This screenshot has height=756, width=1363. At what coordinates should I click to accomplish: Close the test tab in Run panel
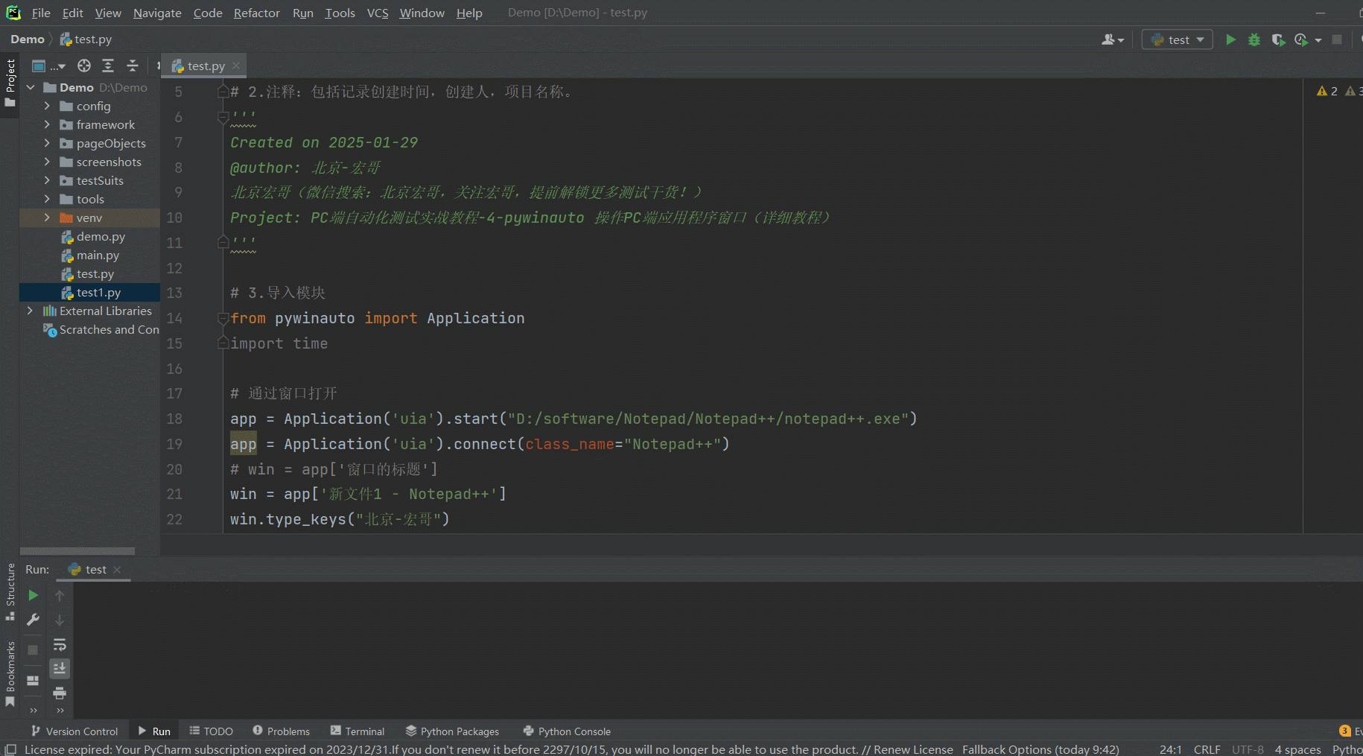tap(117, 570)
